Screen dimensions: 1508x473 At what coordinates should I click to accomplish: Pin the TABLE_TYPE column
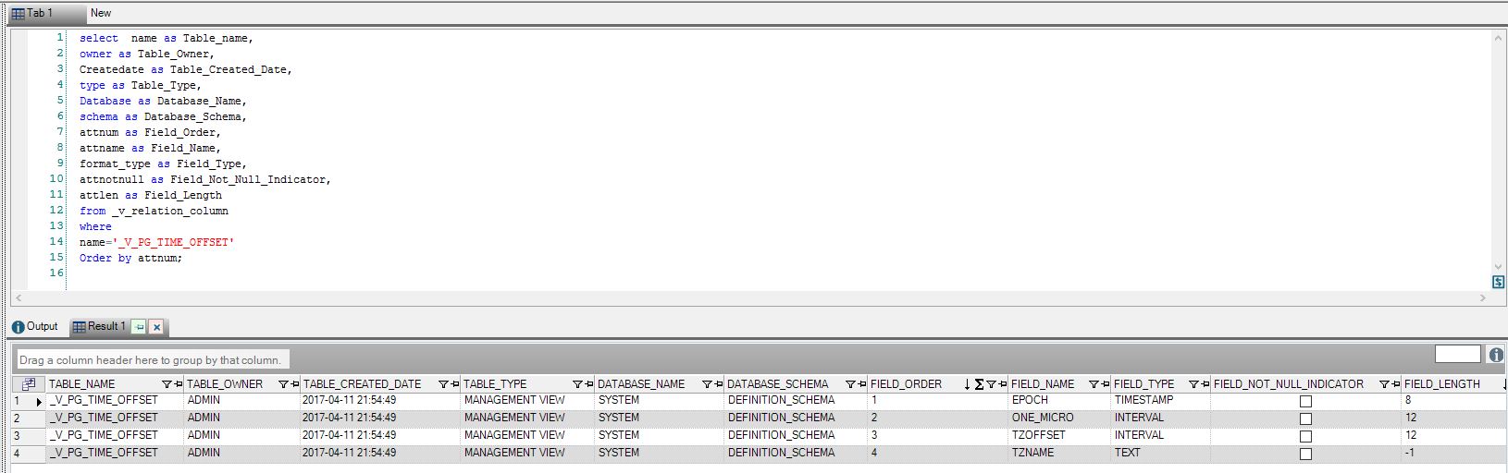pos(588,384)
